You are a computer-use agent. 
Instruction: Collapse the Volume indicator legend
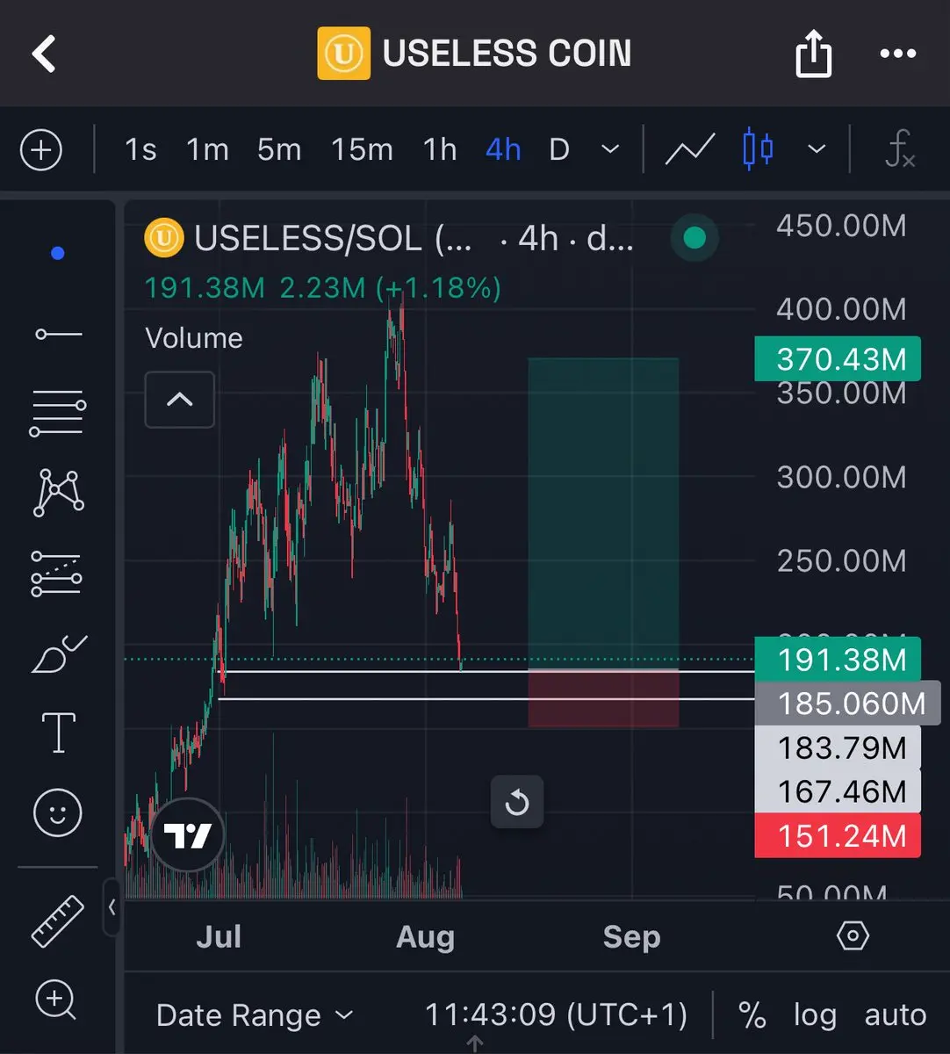179,400
